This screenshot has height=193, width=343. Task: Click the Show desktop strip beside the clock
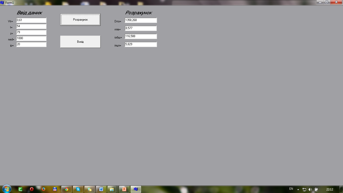click(341, 189)
